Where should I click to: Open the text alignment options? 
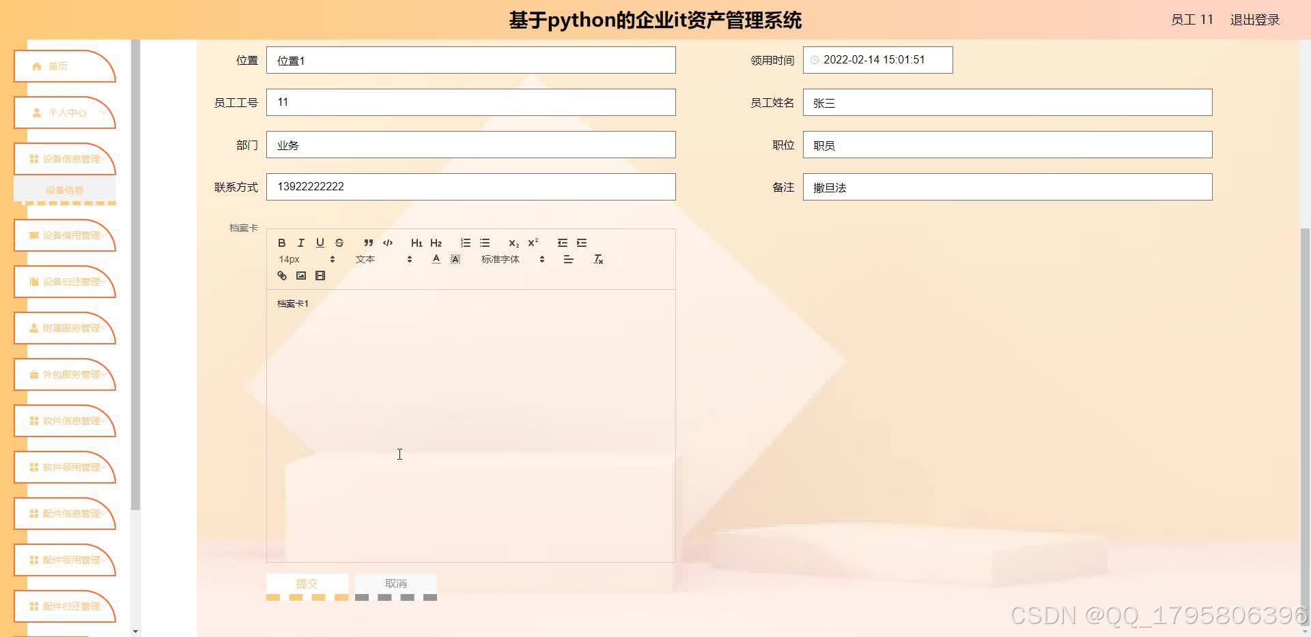pyautogui.click(x=568, y=259)
